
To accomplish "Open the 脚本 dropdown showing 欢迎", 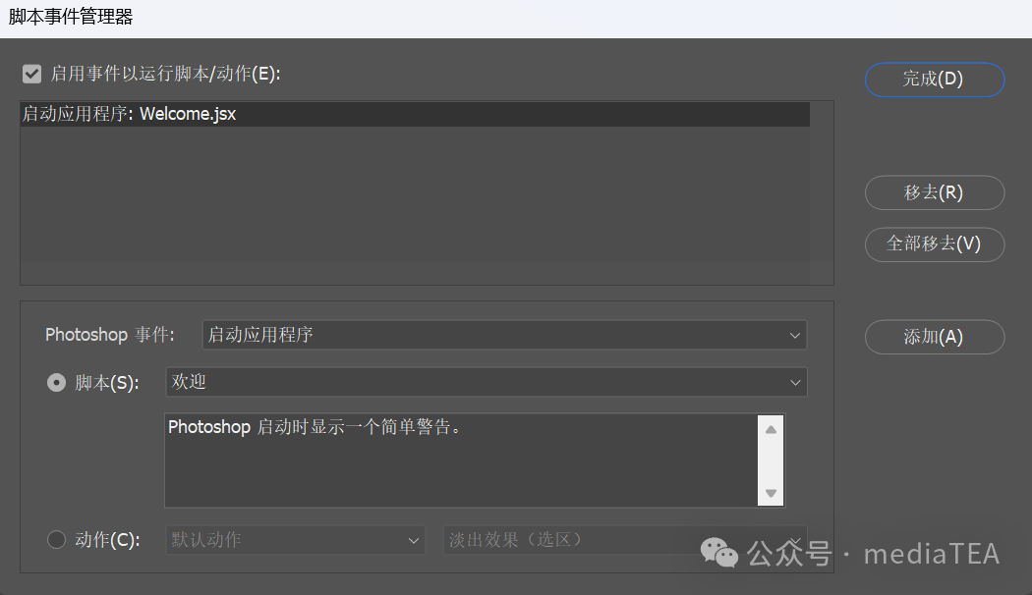I will pos(487,382).
